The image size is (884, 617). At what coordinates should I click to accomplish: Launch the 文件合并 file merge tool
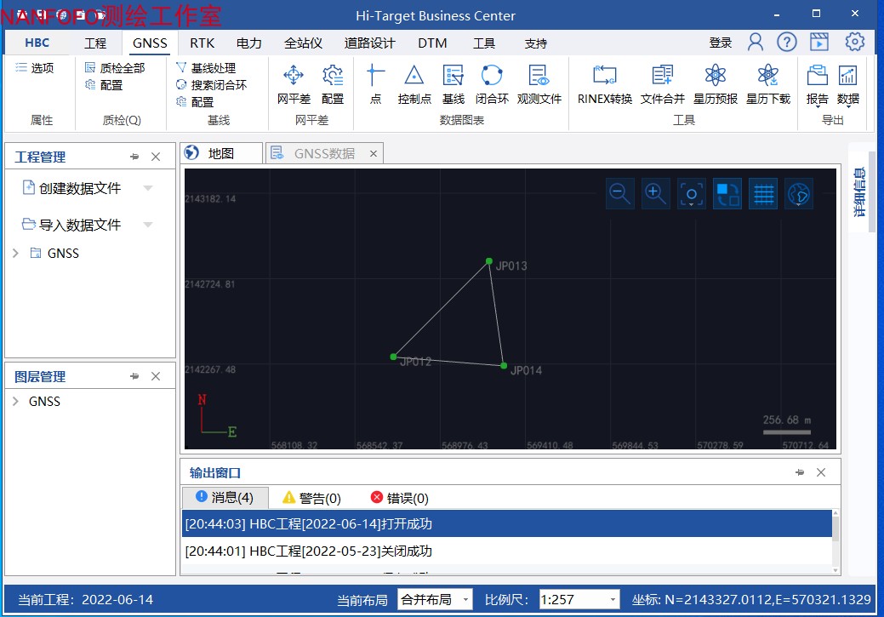[x=663, y=84]
